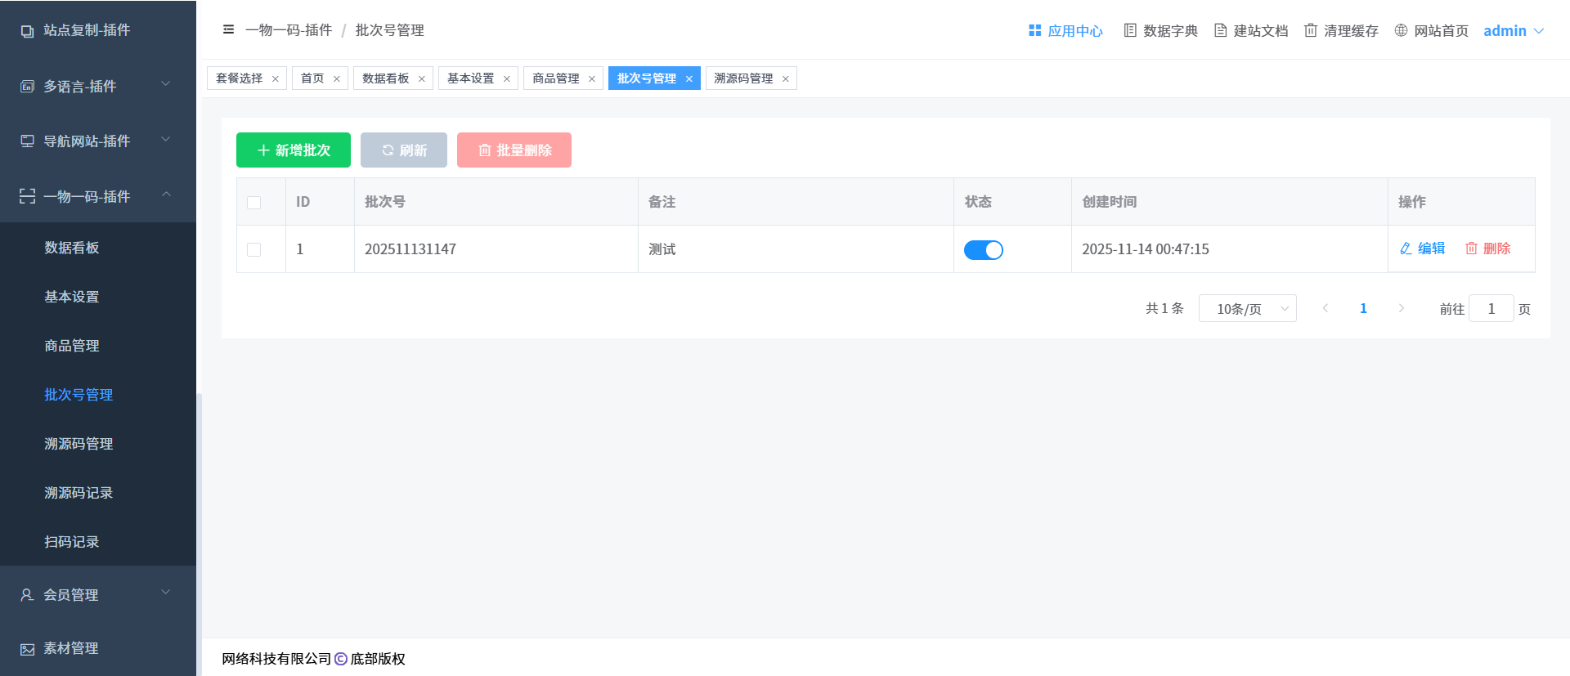Open the 应用中心 grid icon
The image size is (1570, 676).
point(1034,30)
